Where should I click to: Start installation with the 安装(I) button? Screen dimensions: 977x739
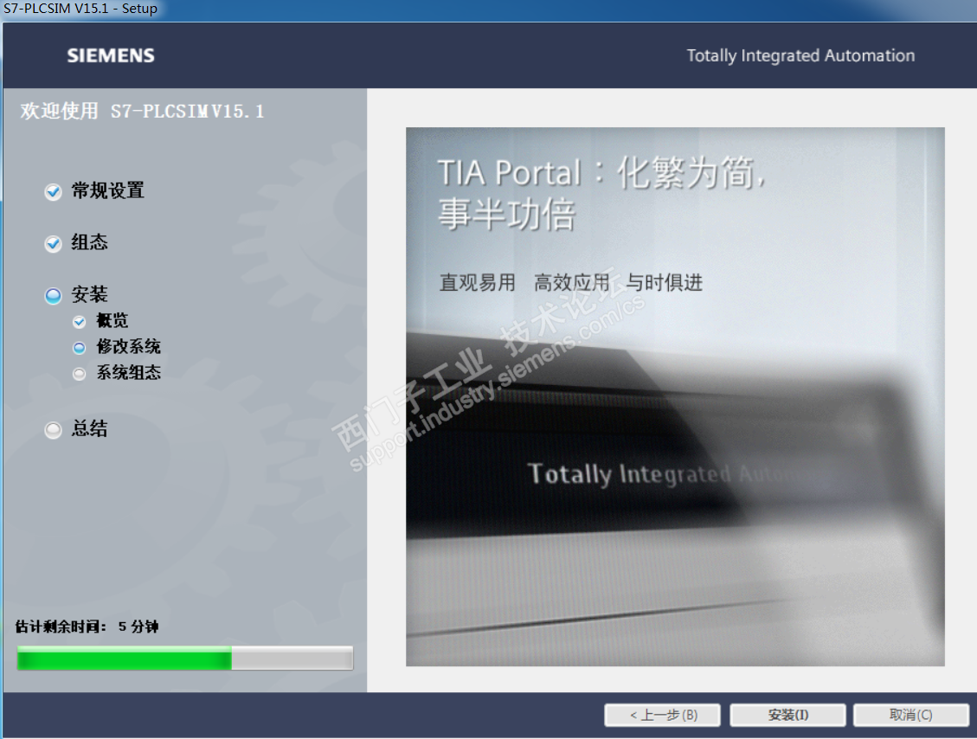787,715
